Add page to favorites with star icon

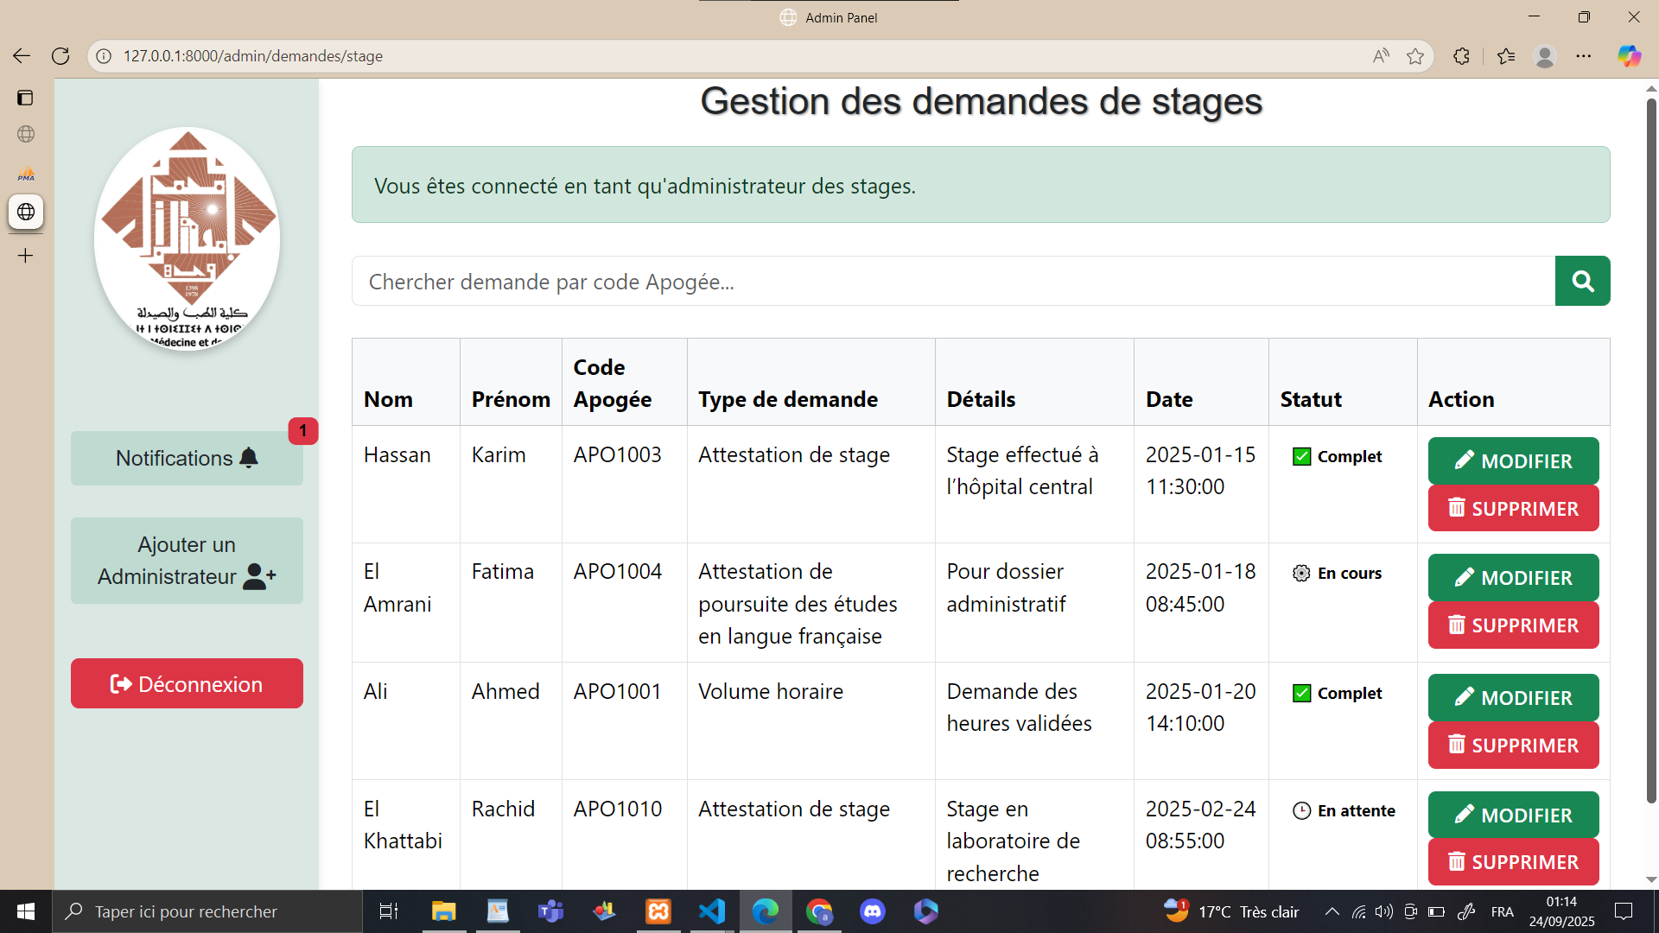(1415, 56)
